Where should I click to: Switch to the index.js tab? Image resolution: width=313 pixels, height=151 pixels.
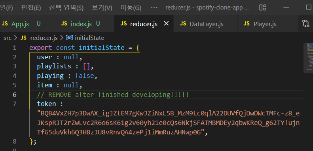84,24
